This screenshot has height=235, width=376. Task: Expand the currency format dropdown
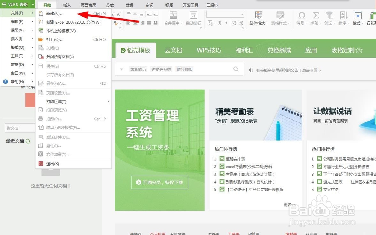click(215, 23)
